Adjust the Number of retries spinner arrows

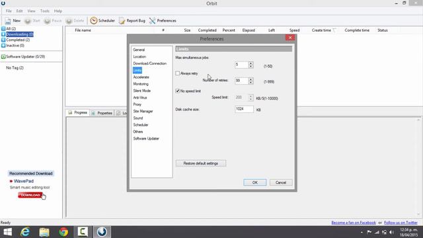(251, 81)
